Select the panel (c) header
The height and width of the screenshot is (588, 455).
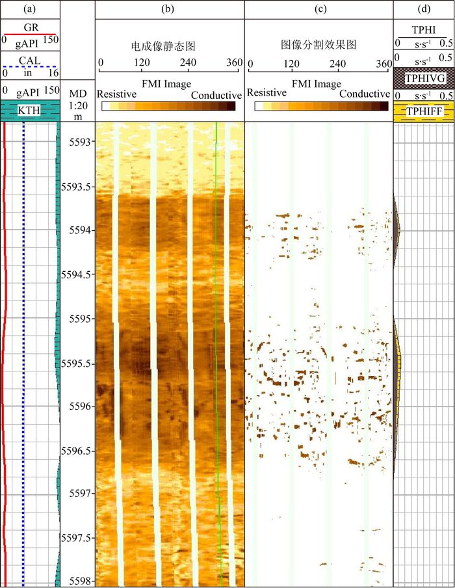[x=318, y=9]
